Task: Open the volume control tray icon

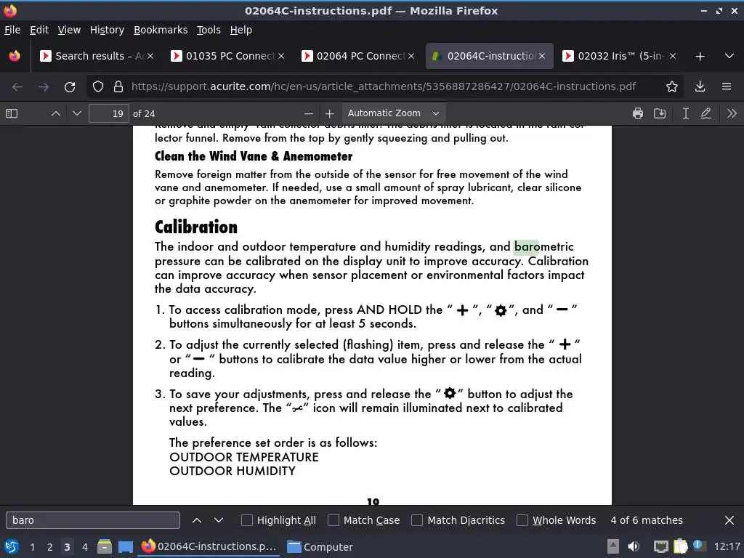Action: (x=633, y=547)
